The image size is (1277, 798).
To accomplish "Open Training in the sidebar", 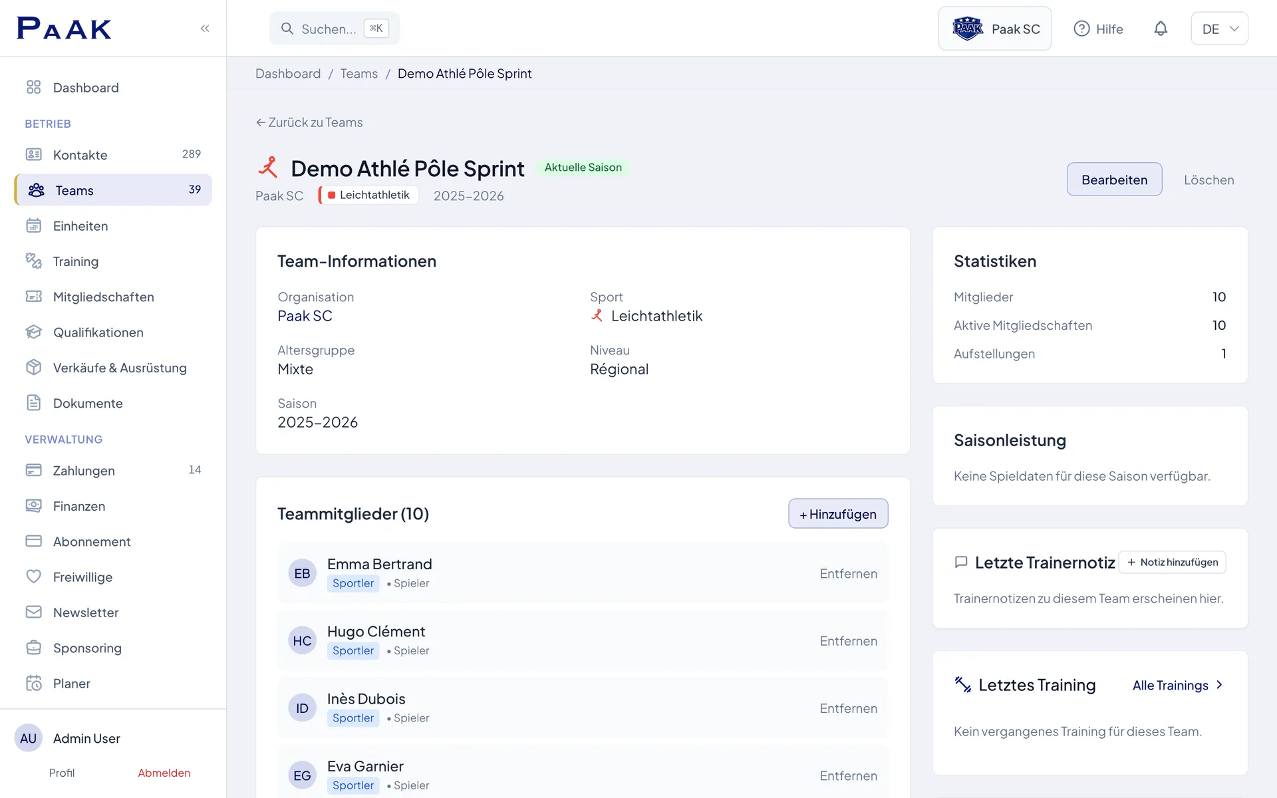I will click(113, 261).
